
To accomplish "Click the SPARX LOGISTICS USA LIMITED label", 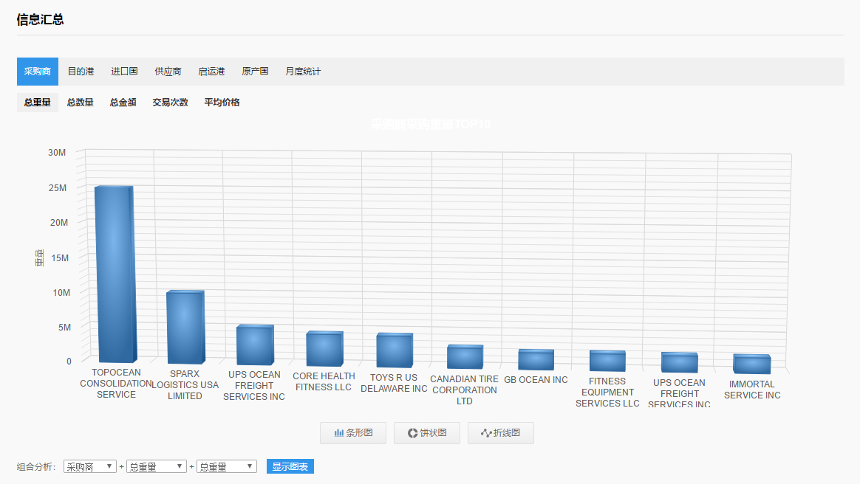I will coord(185,385).
